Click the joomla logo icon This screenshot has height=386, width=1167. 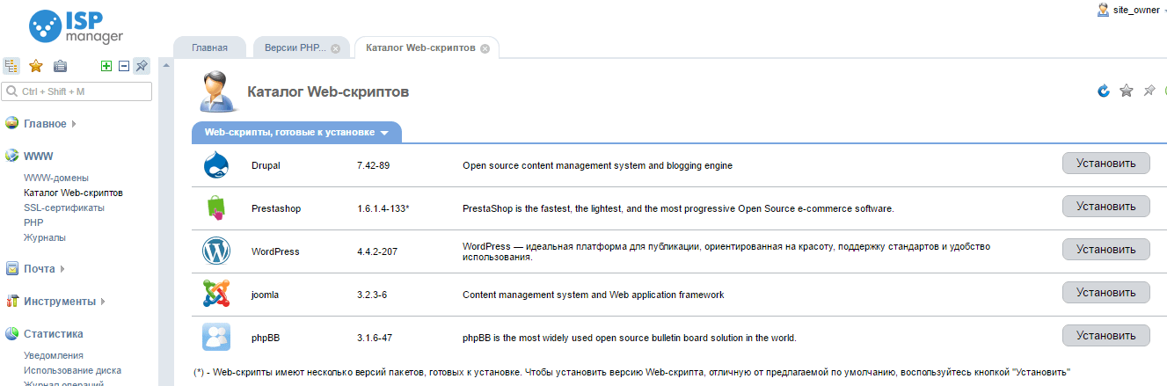pos(215,294)
